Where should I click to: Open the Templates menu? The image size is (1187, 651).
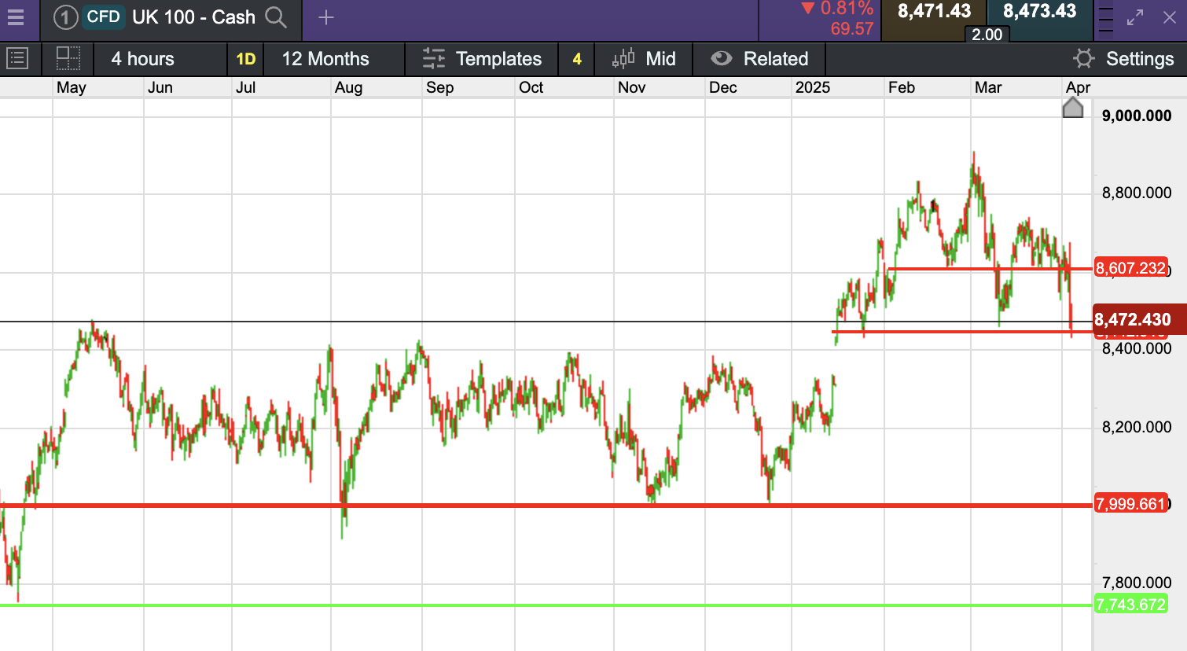click(x=482, y=59)
